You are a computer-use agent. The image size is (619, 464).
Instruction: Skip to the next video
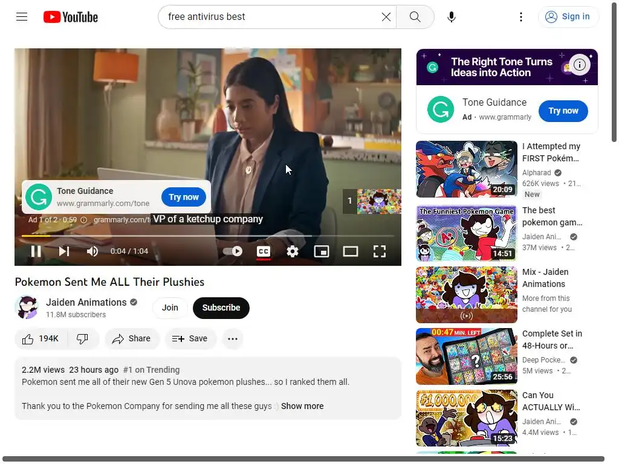[x=64, y=251]
